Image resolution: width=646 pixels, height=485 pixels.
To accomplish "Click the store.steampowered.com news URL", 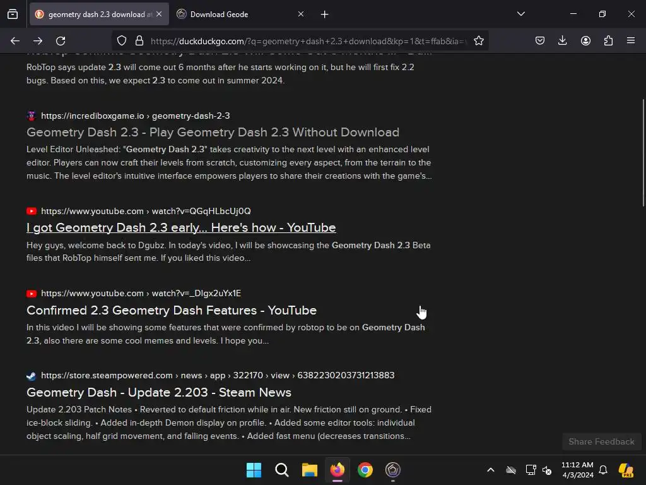I will tap(218, 375).
